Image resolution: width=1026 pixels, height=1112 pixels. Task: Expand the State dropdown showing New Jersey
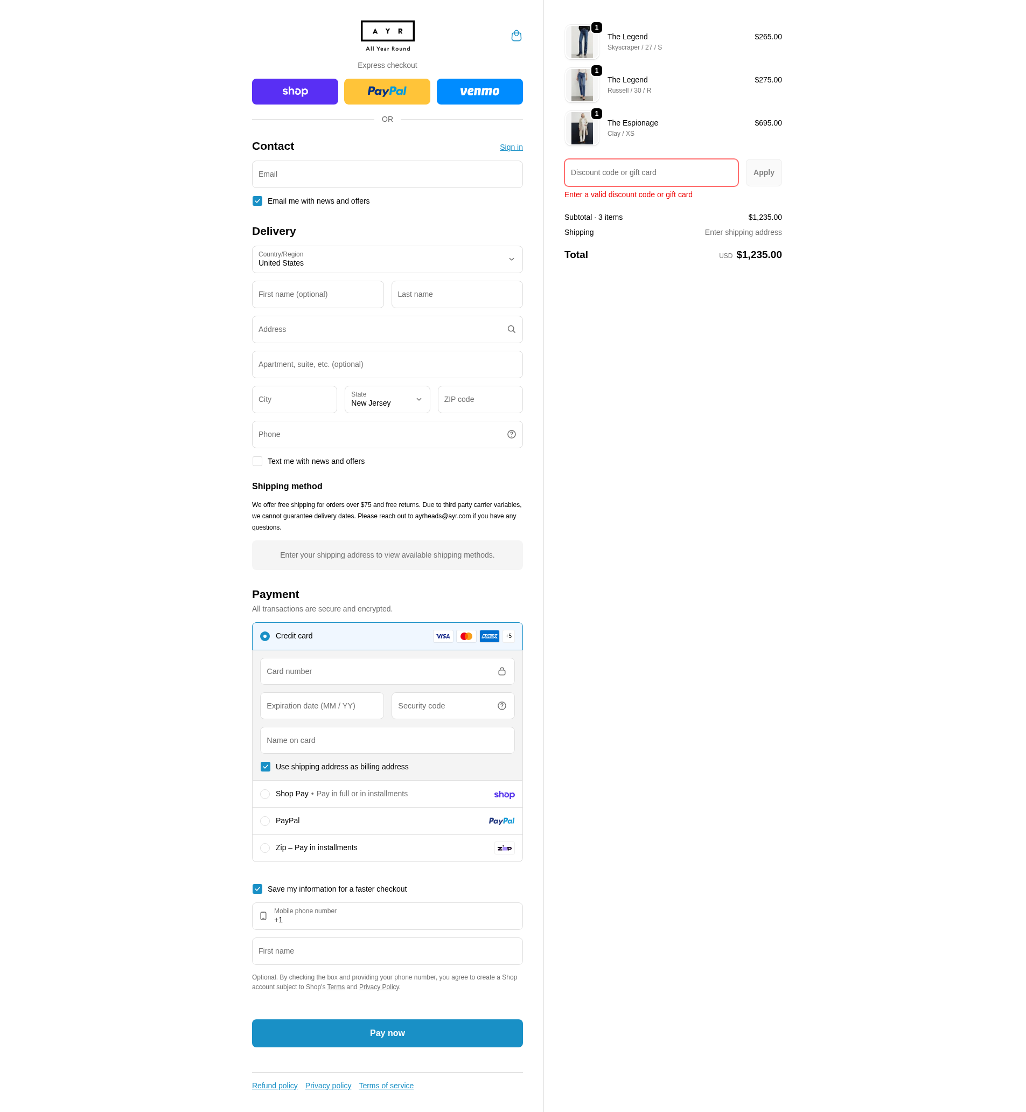387,399
